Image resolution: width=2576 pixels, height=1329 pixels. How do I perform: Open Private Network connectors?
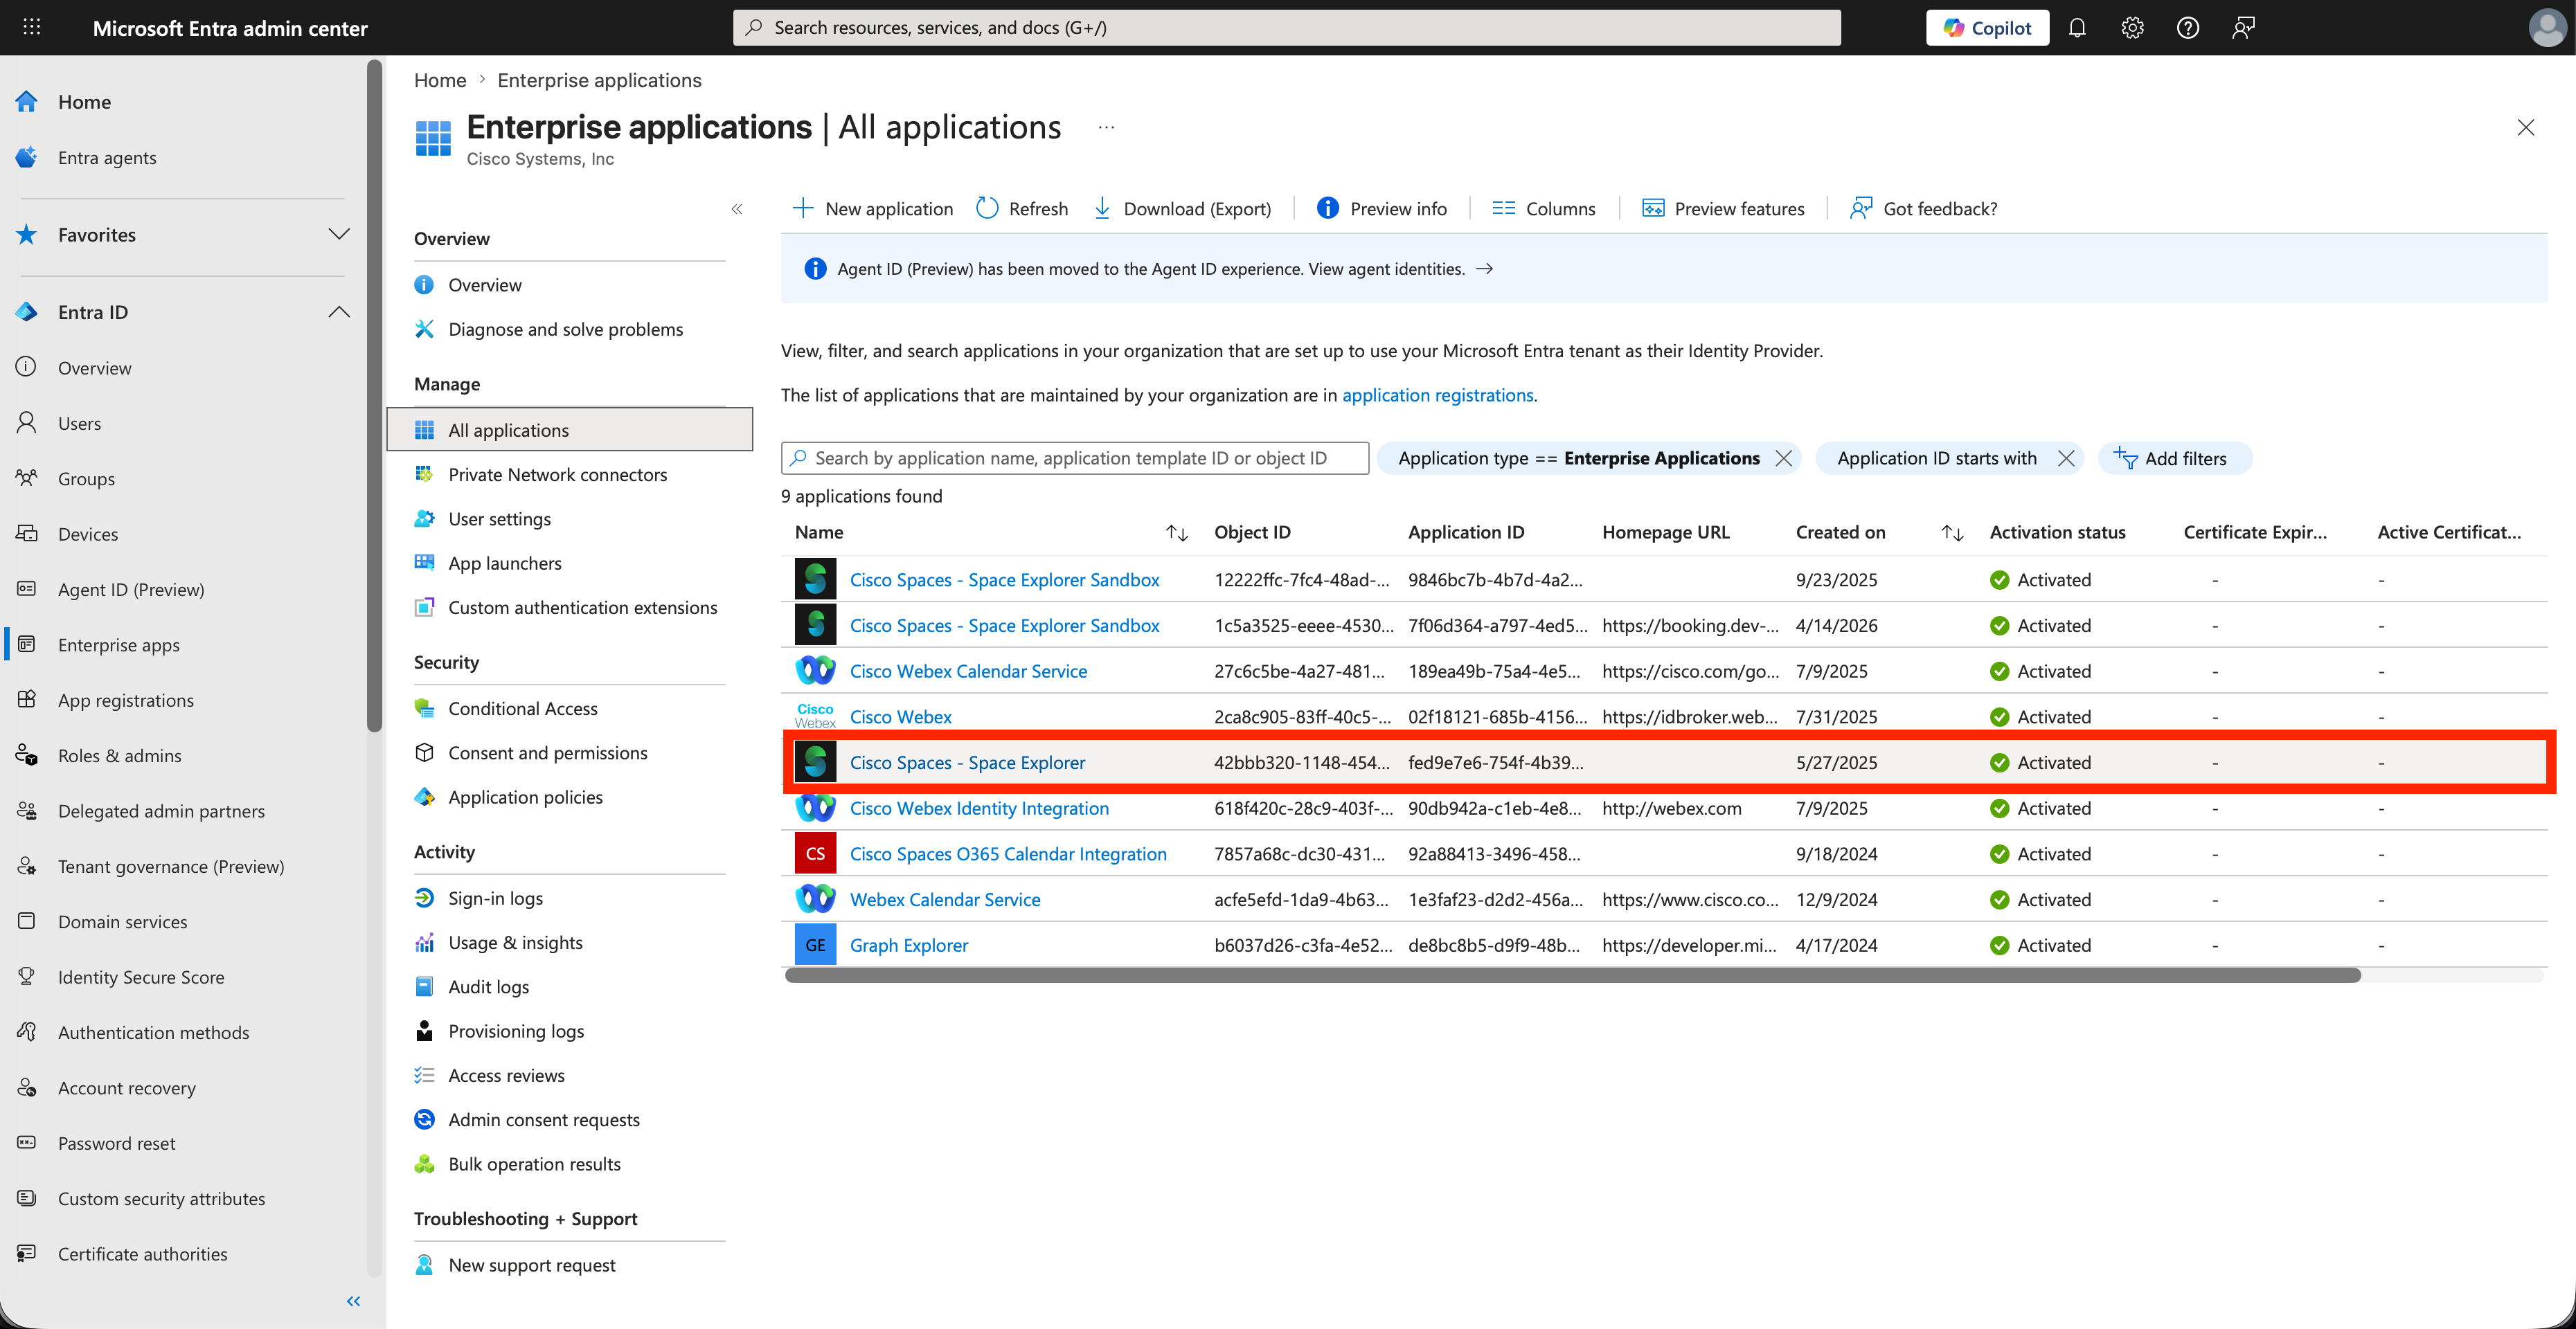coord(557,473)
